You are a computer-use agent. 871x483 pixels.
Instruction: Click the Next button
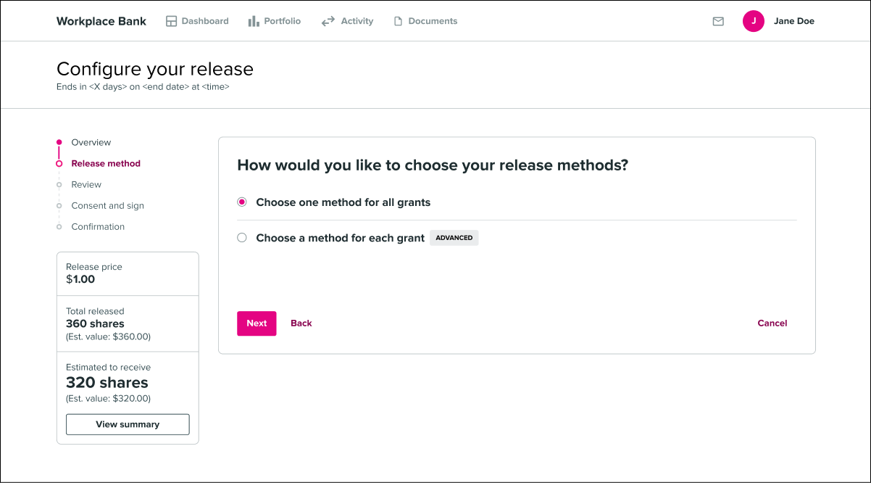pyautogui.click(x=257, y=323)
